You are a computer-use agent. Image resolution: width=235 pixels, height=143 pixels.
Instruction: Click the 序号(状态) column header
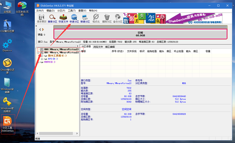point(117,51)
